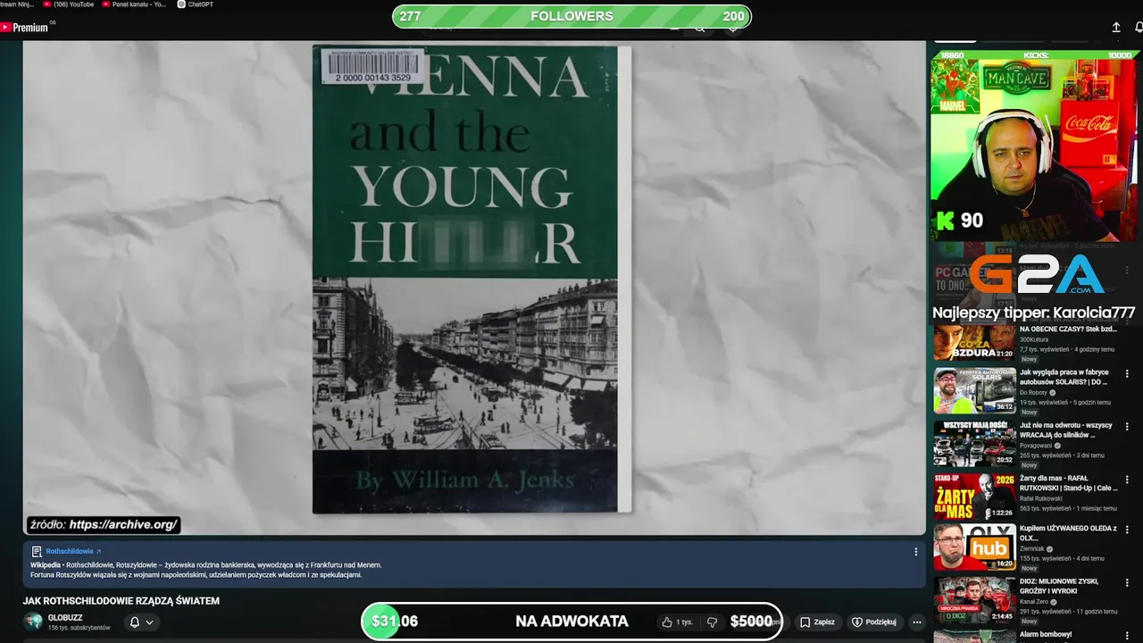
Task: Open options menu of Wikipedia info panel
Action: pos(915,552)
